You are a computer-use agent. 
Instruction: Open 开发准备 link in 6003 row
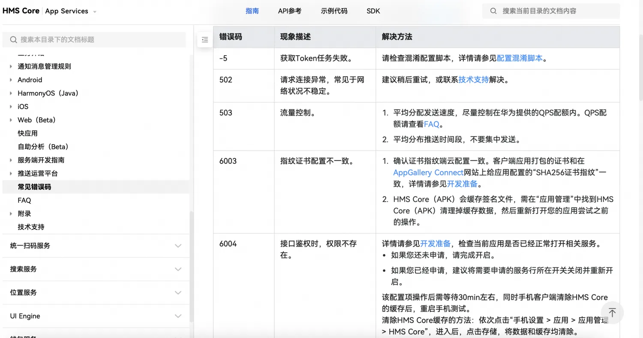[x=462, y=184]
